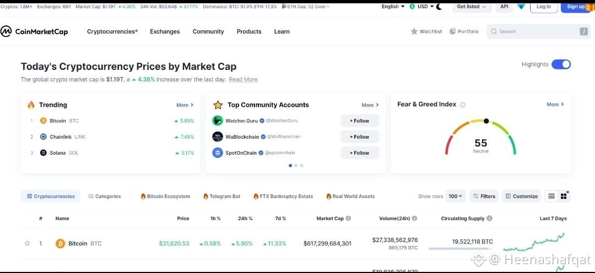This screenshot has height=273, width=595.
Task: Open Show rows 100 dropdown
Action: (x=456, y=196)
